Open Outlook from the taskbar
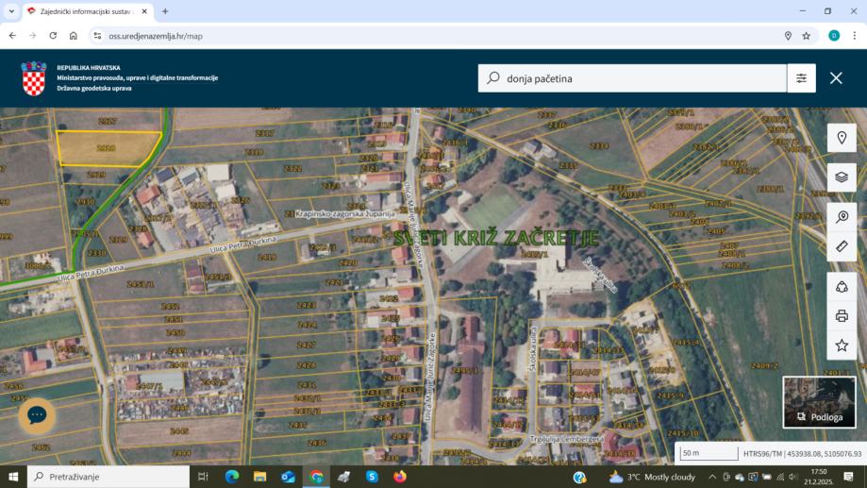 tap(288, 477)
